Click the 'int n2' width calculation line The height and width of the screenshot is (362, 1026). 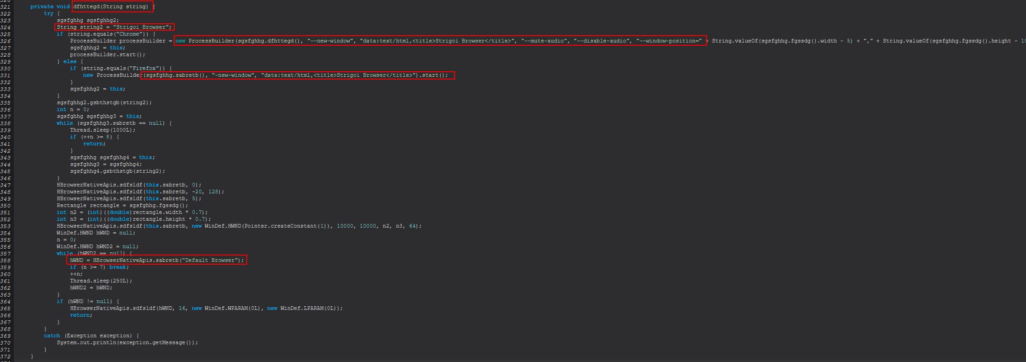133,212
